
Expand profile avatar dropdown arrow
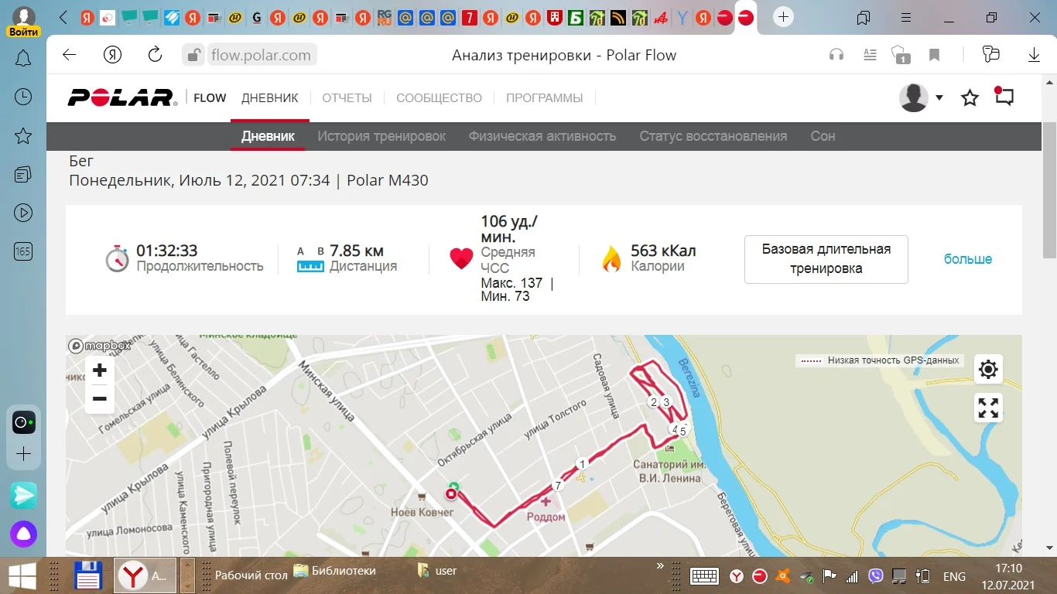pyautogui.click(x=939, y=97)
